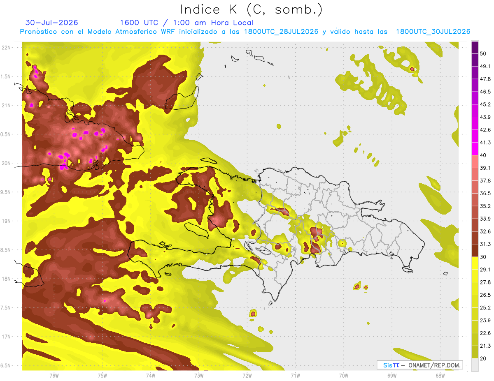Click the 22N latitude label
The height and width of the screenshot is (381, 494).
pyautogui.click(x=7, y=48)
